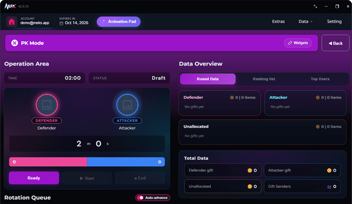Click the Defender name label
This screenshot has height=204, width=352.
(47, 128)
